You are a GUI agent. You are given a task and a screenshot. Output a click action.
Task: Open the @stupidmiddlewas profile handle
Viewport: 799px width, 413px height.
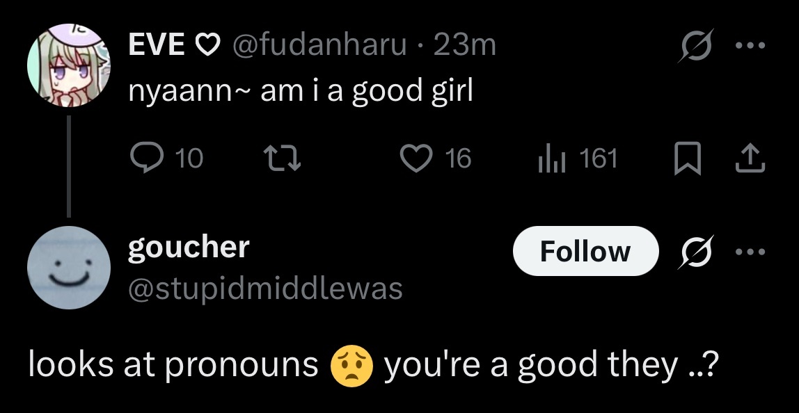click(265, 289)
